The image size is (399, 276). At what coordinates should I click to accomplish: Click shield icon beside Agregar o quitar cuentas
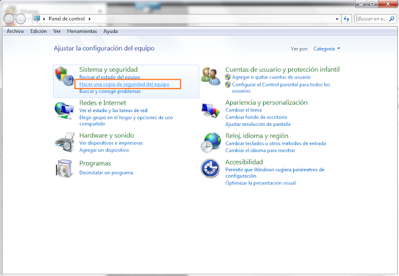228,77
